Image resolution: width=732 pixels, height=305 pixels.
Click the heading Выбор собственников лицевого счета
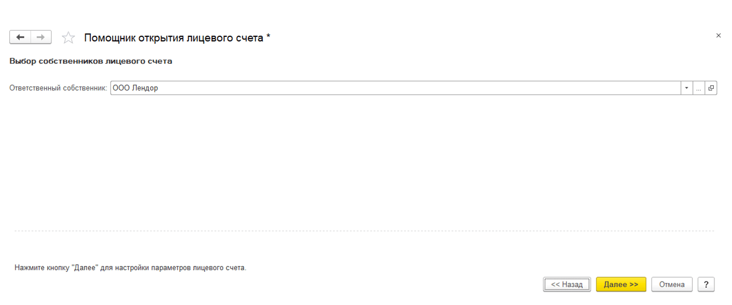[x=91, y=61]
